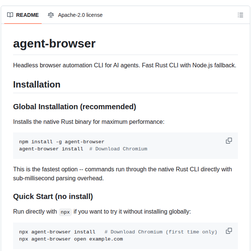The height and width of the screenshot is (251, 251).
Task: Click the 'npm install -g agent-browser' line
Action: [x=62, y=142]
